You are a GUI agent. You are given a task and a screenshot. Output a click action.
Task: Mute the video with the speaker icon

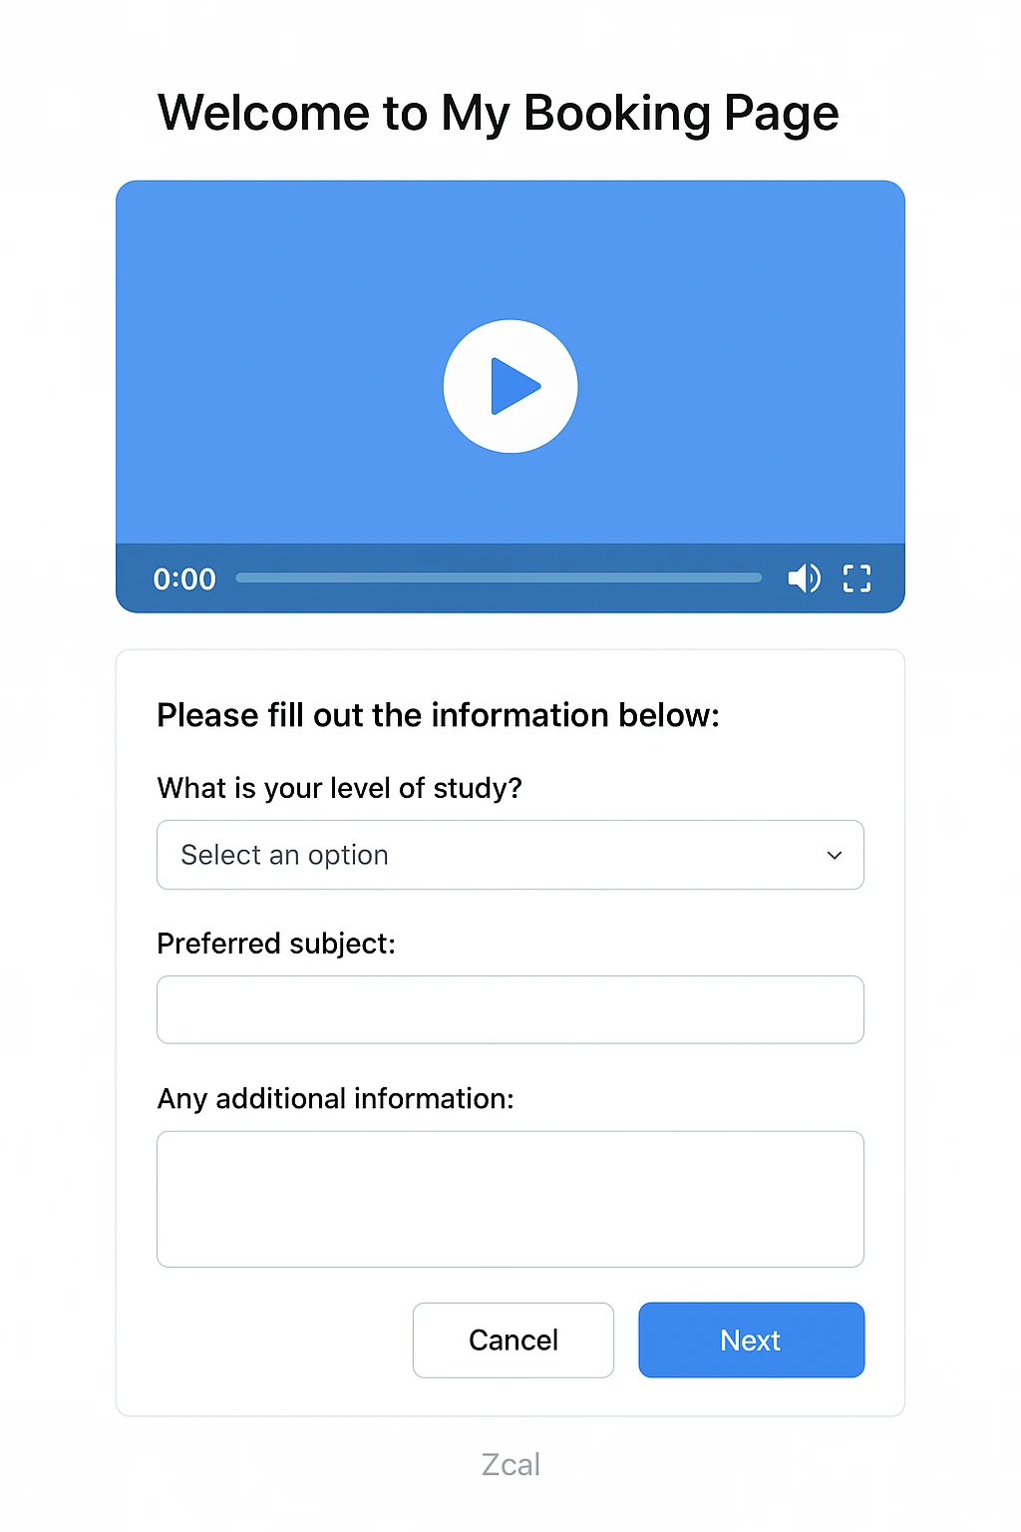(x=804, y=577)
